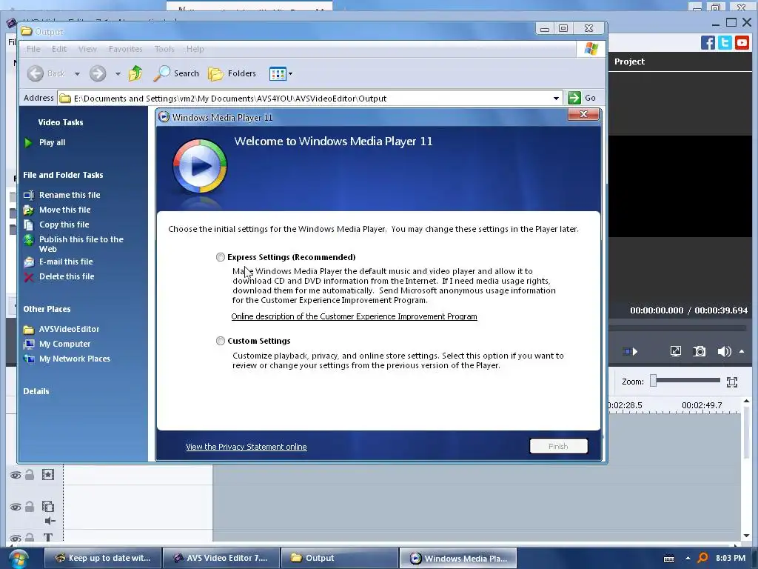Switch to AVS Video Editor taskbar button

coord(221,558)
